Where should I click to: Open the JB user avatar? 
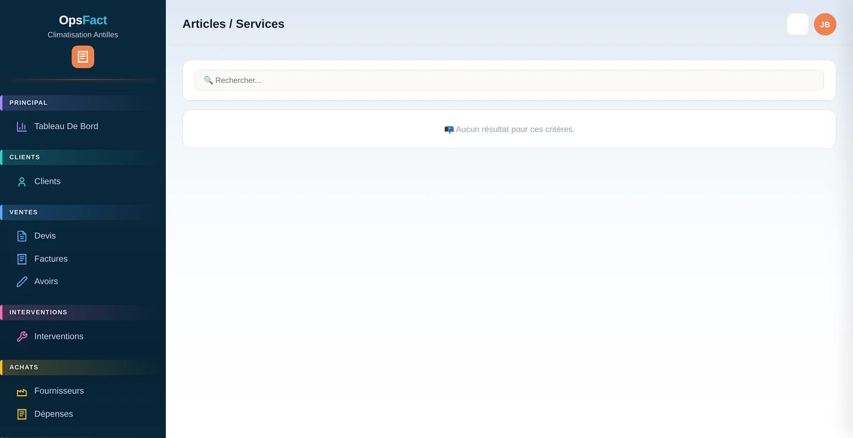825,24
